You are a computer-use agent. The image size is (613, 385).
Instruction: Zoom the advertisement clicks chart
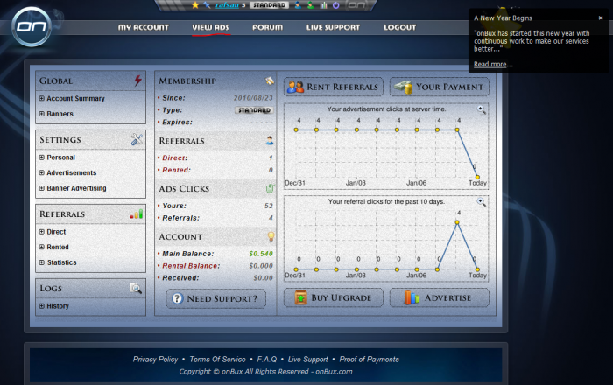point(482,109)
